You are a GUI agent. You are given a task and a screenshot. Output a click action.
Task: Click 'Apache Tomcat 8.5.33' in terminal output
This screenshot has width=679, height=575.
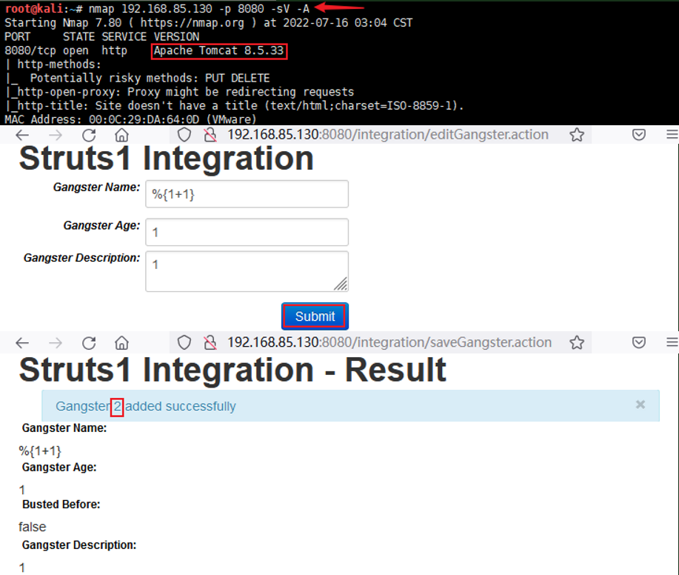pos(218,50)
